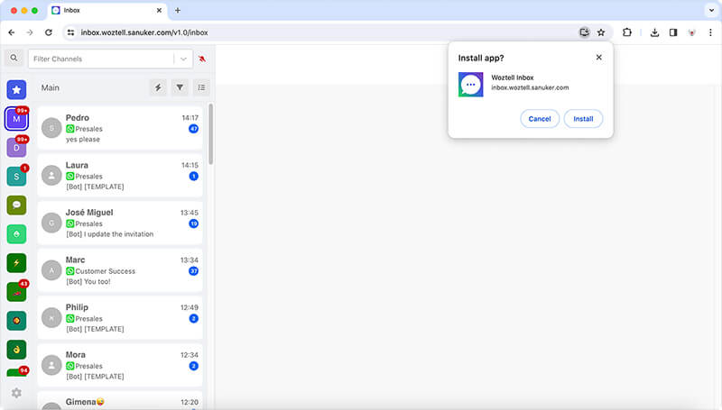Click Mora's avatar
This screenshot has width=722, height=410.
click(x=51, y=365)
